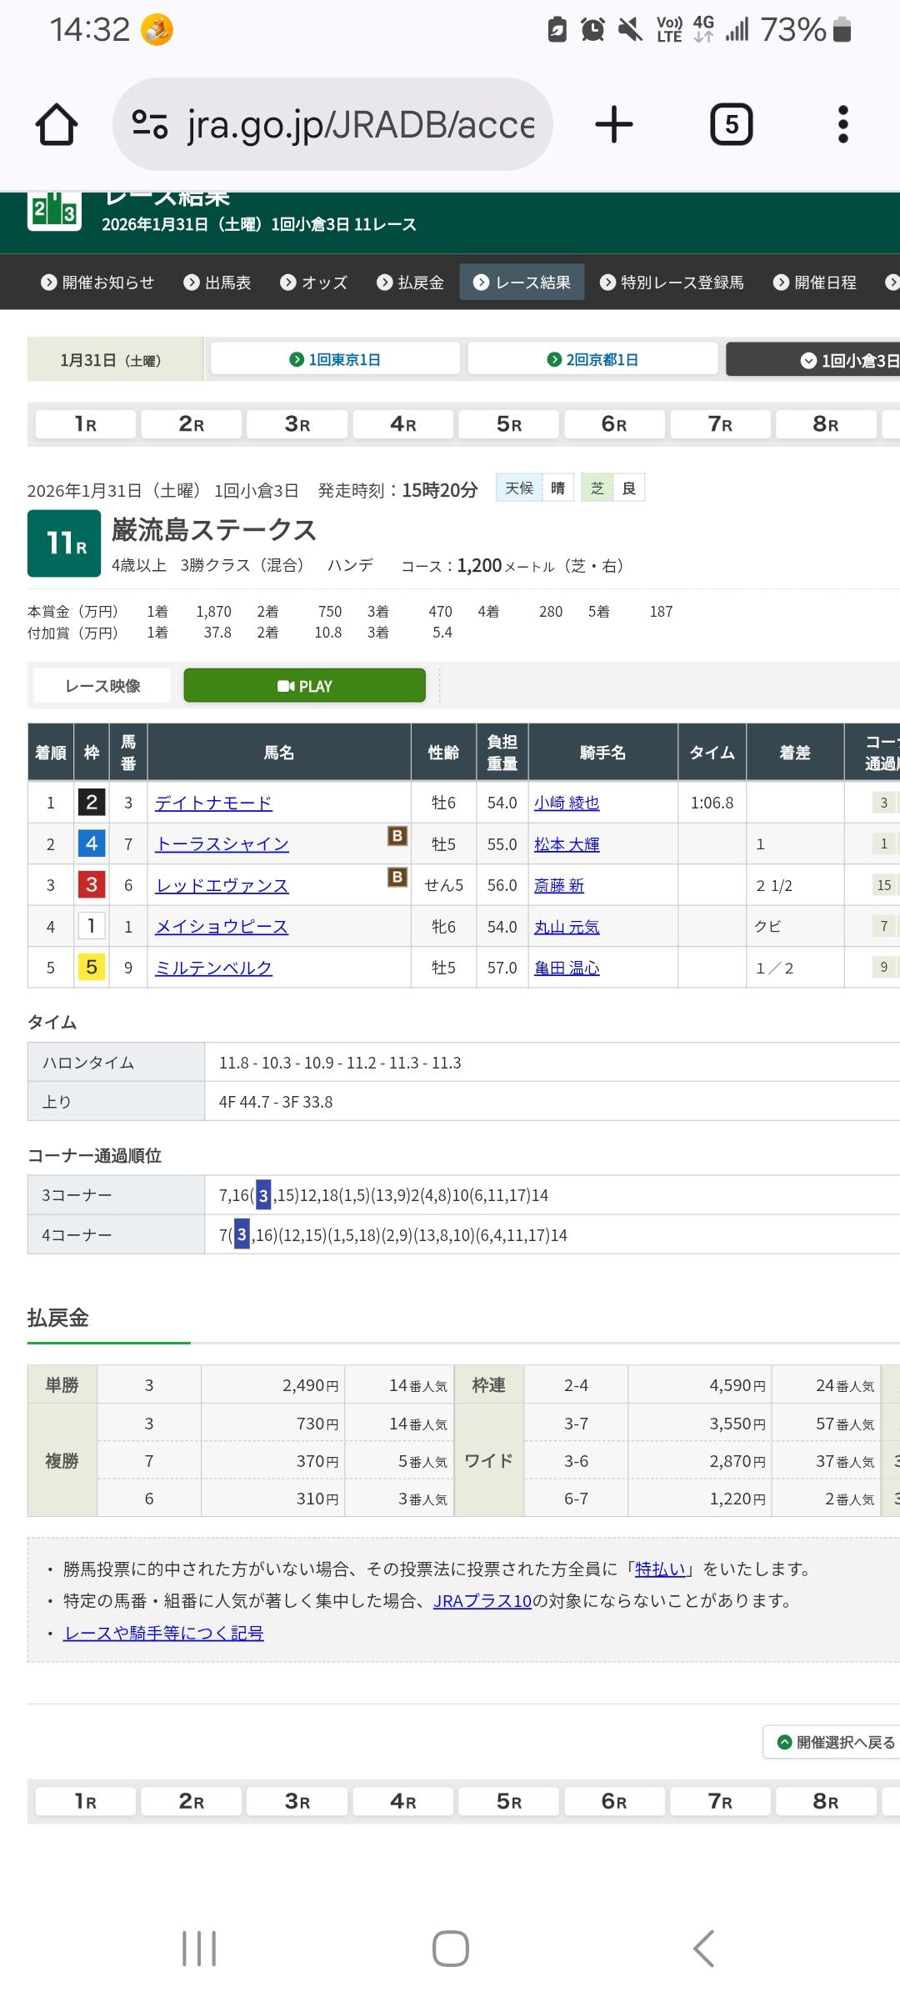
Task: Click 開催選択へ戻る button
Action: click(x=835, y=1742)
